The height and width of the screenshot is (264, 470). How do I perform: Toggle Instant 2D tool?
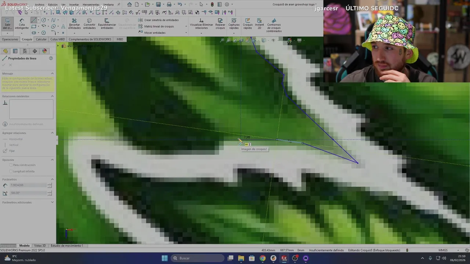(x=259, y=24)
